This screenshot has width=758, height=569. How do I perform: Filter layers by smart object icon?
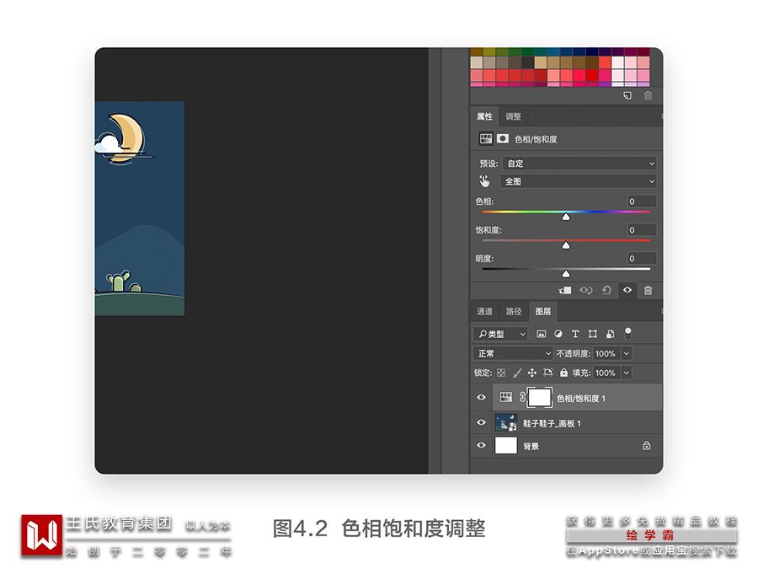point(610,334)
